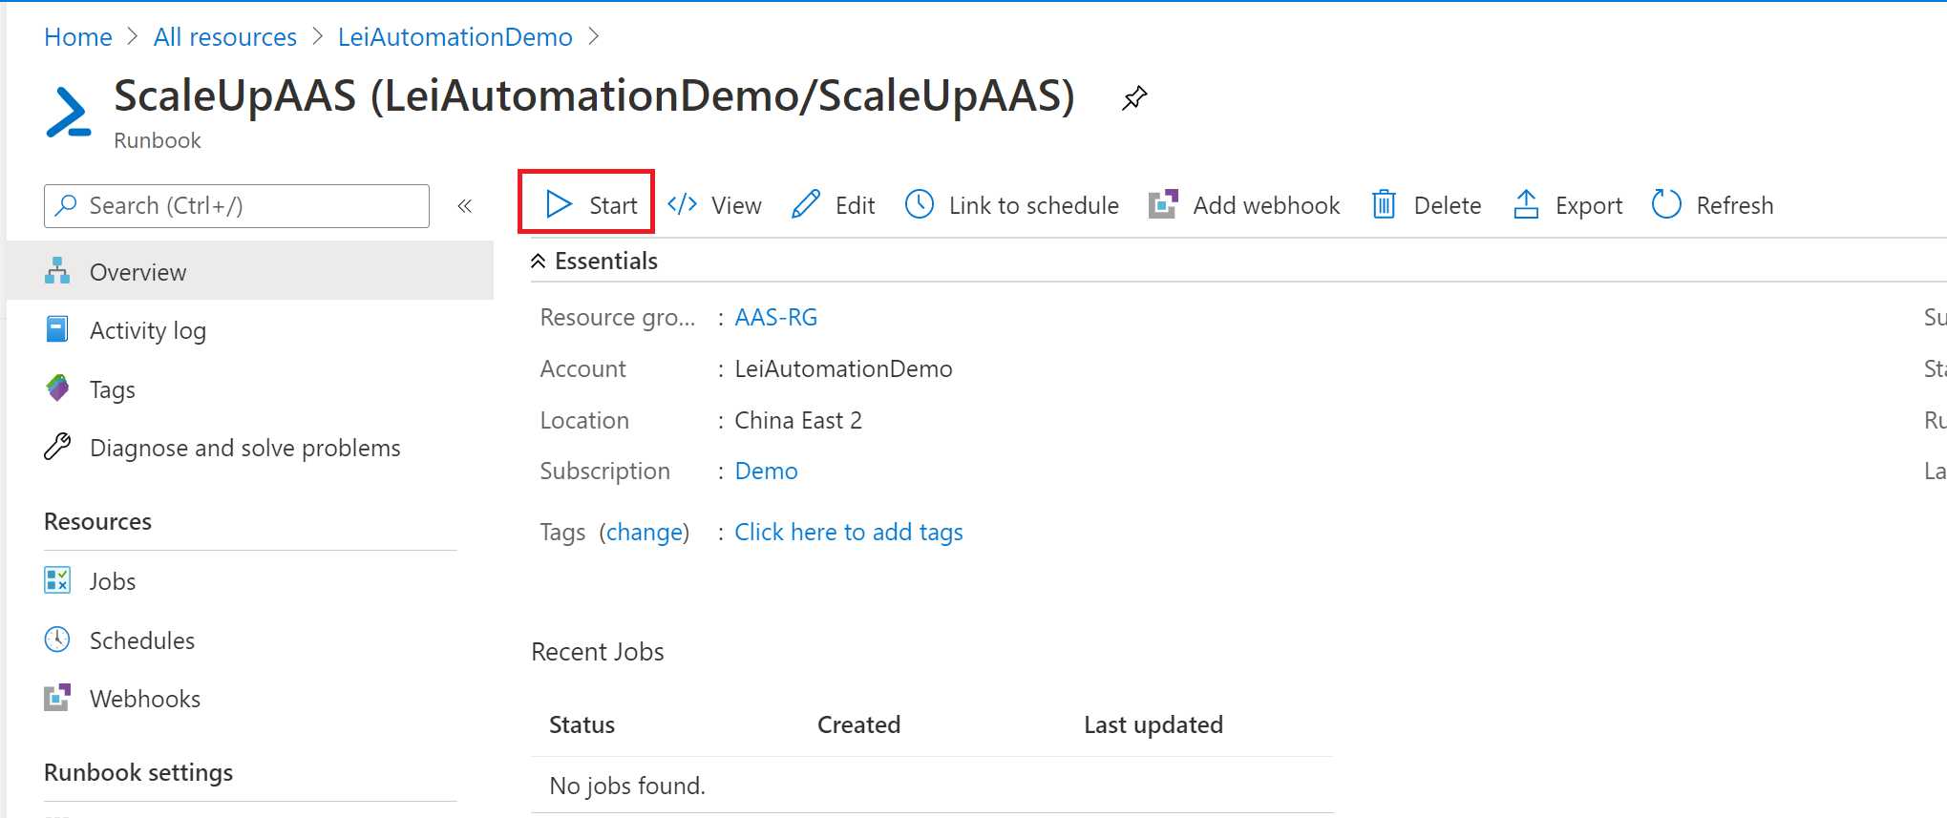
Task: Click the Tags sidebar icon
Action: pos(57,388)
